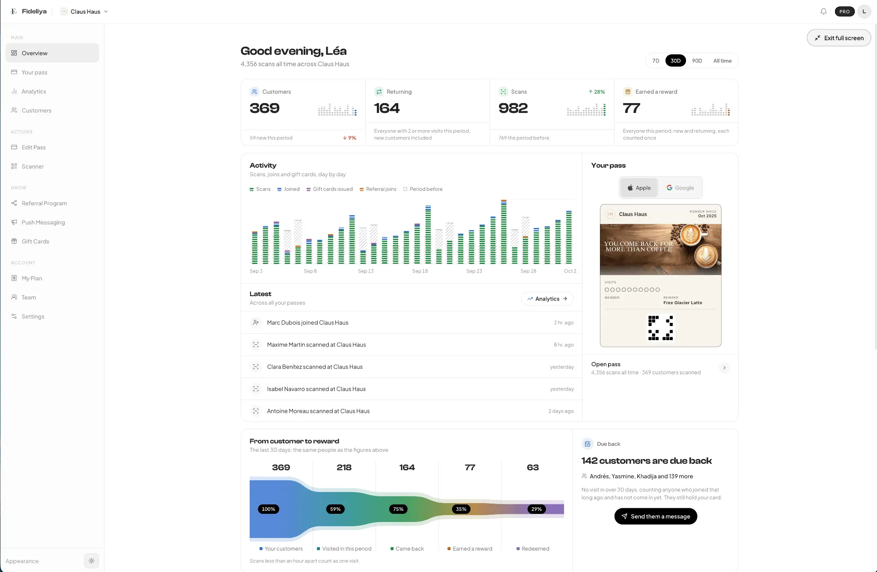Open the L user avatar menu
877x572 pixels.
pyautogui.click(x=864, y=12)
